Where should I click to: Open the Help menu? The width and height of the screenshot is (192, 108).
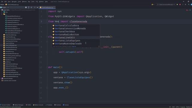46,1
